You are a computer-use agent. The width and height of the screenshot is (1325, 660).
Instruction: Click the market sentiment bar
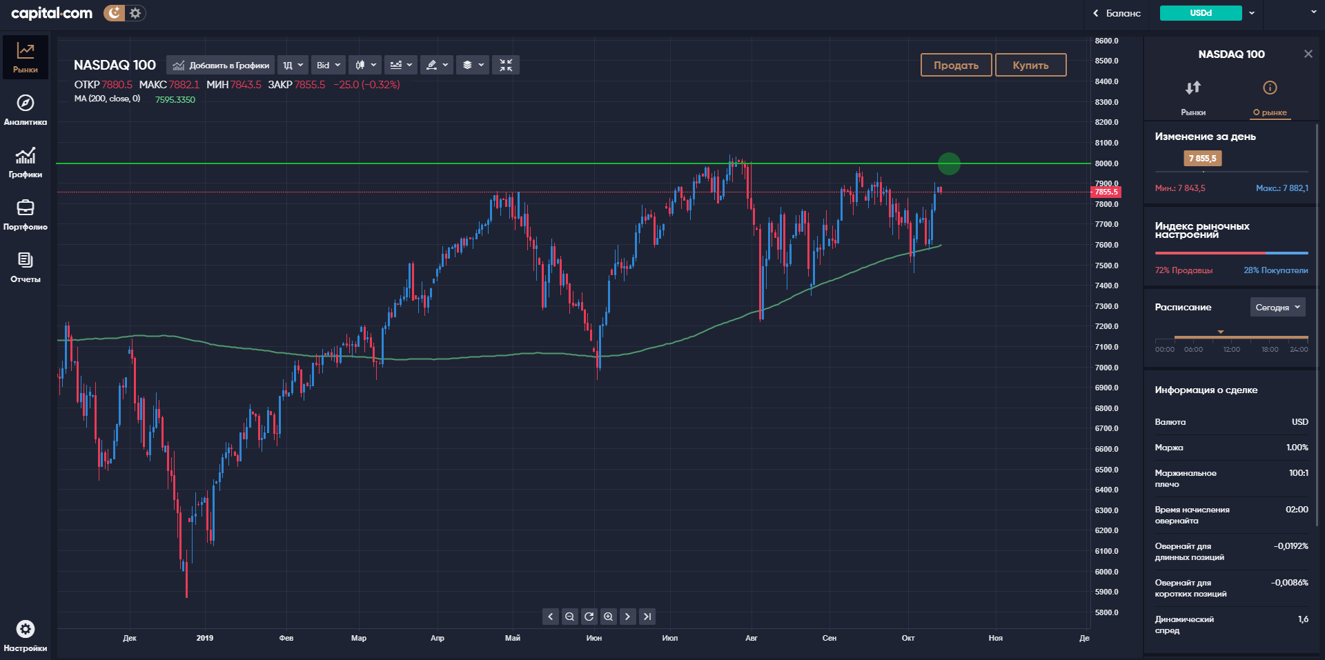click(x=1232, y=253)
